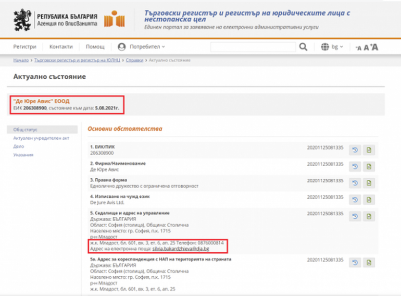This screenshot has width=401, height=296.
Task: Increase font size with largest A
Action: pos(374,47)
